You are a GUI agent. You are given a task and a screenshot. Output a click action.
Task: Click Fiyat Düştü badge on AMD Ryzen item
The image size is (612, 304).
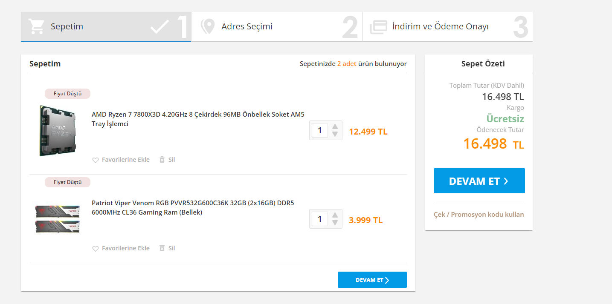click(x=67, y=94)
